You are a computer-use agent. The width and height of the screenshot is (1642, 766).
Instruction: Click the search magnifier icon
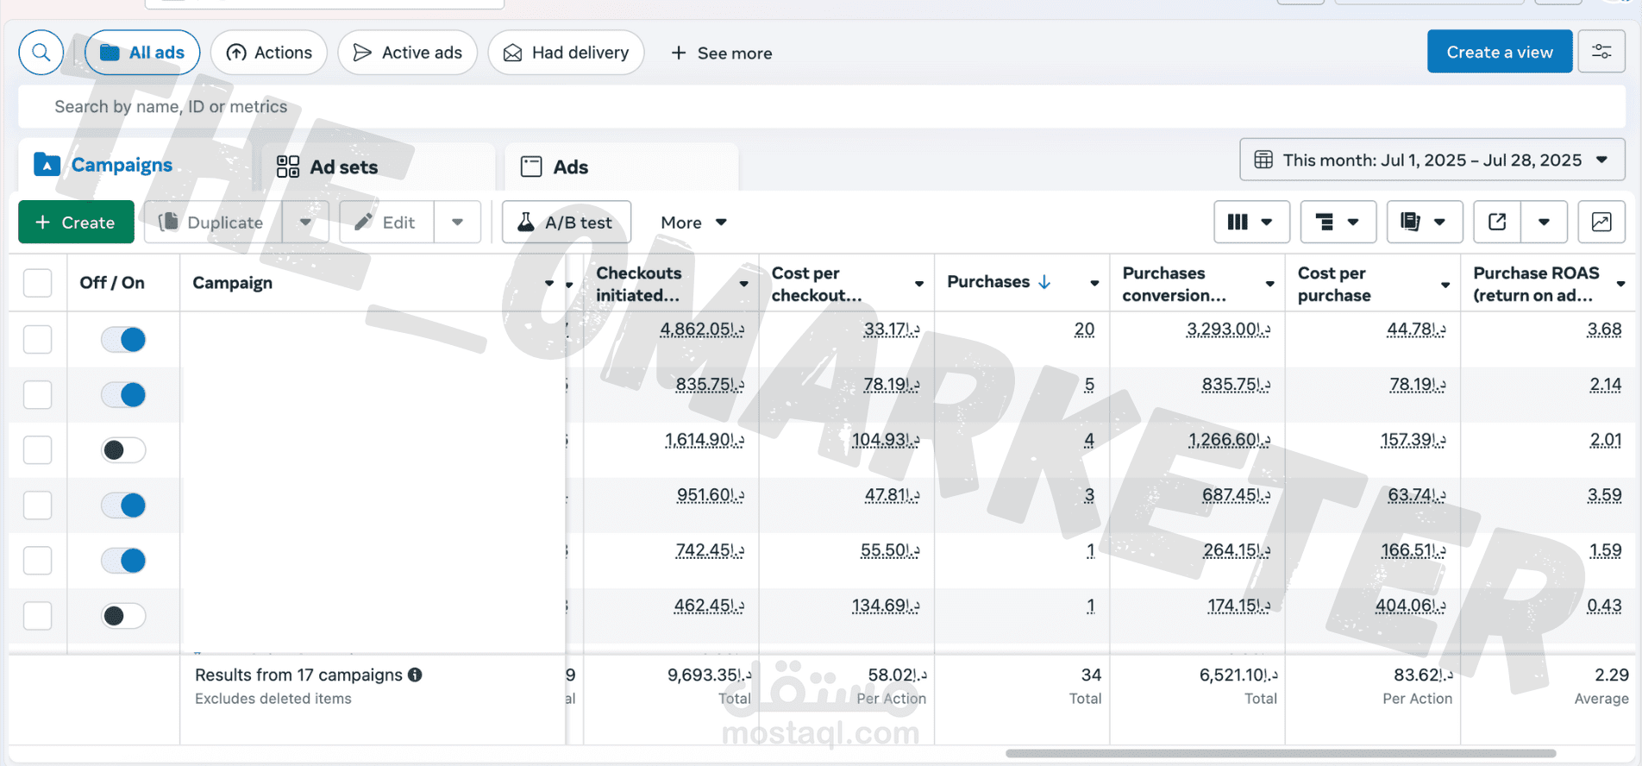(41, 53)
